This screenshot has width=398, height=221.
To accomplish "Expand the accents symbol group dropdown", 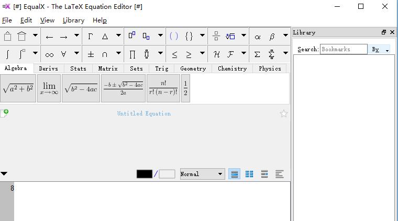I will (x=35, y=35).
